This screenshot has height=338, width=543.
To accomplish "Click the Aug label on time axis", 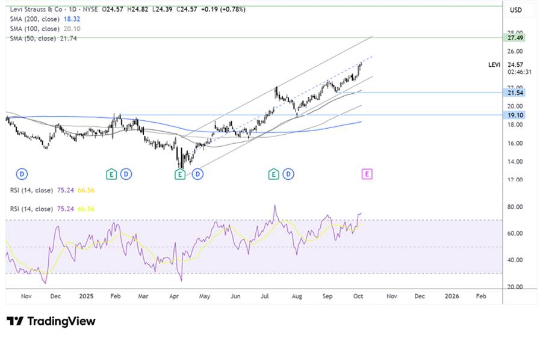I will (x=297, y=296).
